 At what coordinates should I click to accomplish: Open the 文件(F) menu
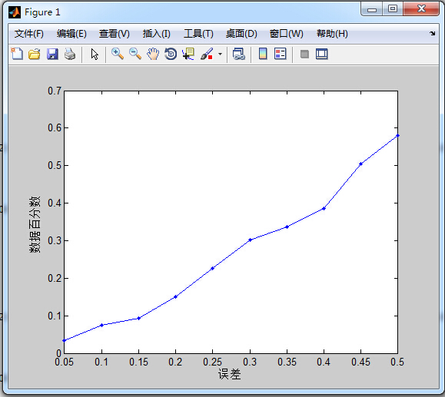(28, 34)
